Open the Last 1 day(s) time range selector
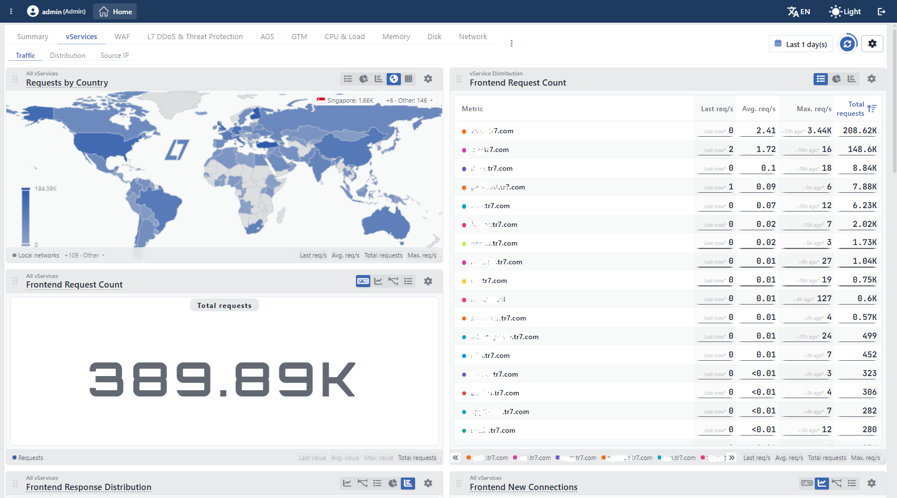897x498 pixels. tap(801, 44)
